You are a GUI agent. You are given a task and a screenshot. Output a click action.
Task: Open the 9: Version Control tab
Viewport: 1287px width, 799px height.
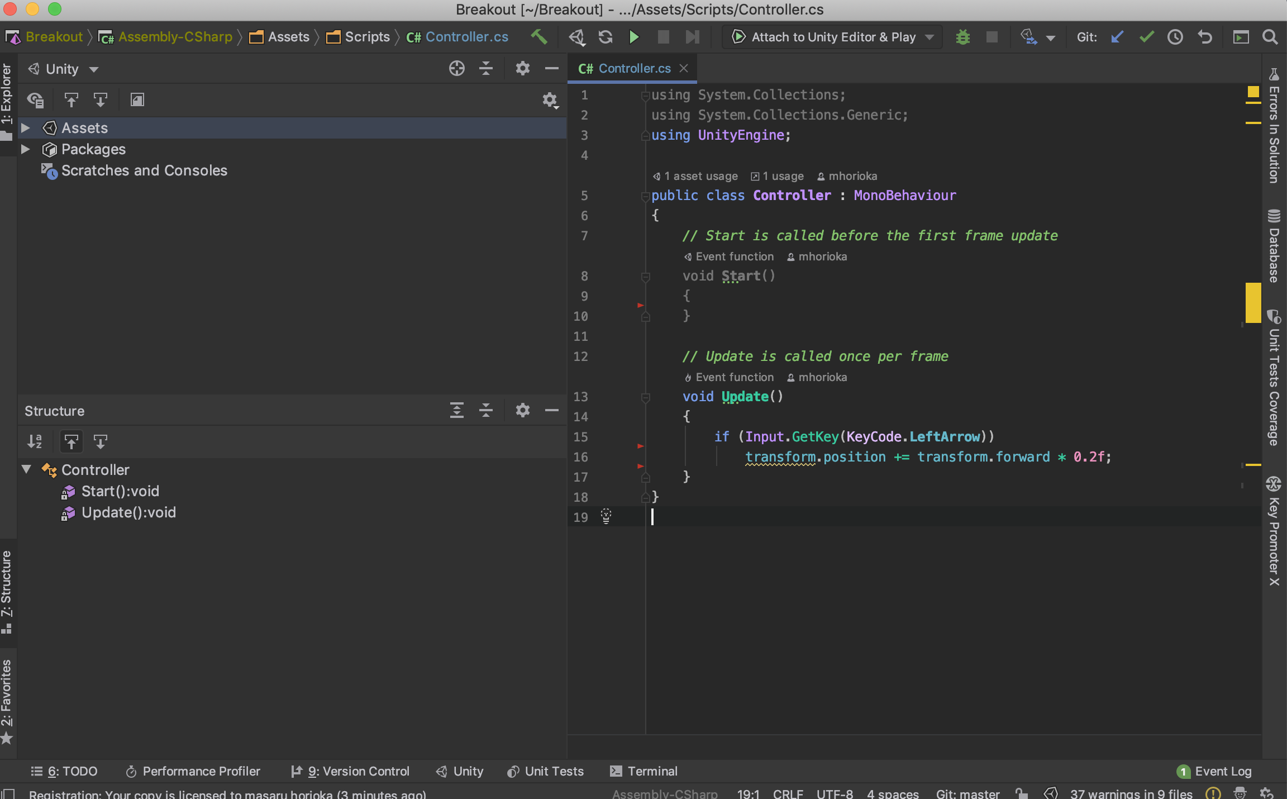(x=350, y=771)
